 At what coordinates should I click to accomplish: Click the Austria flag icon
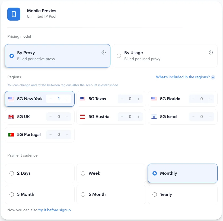point(82,117)
